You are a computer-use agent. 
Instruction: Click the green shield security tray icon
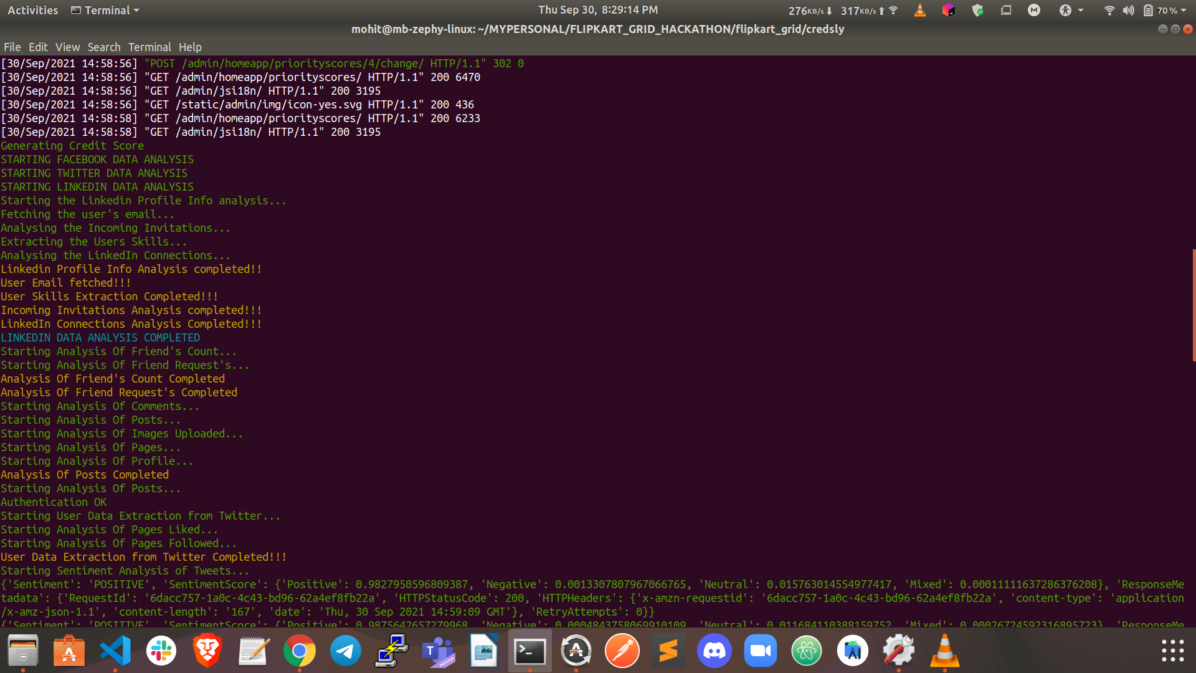pos(977,10)
